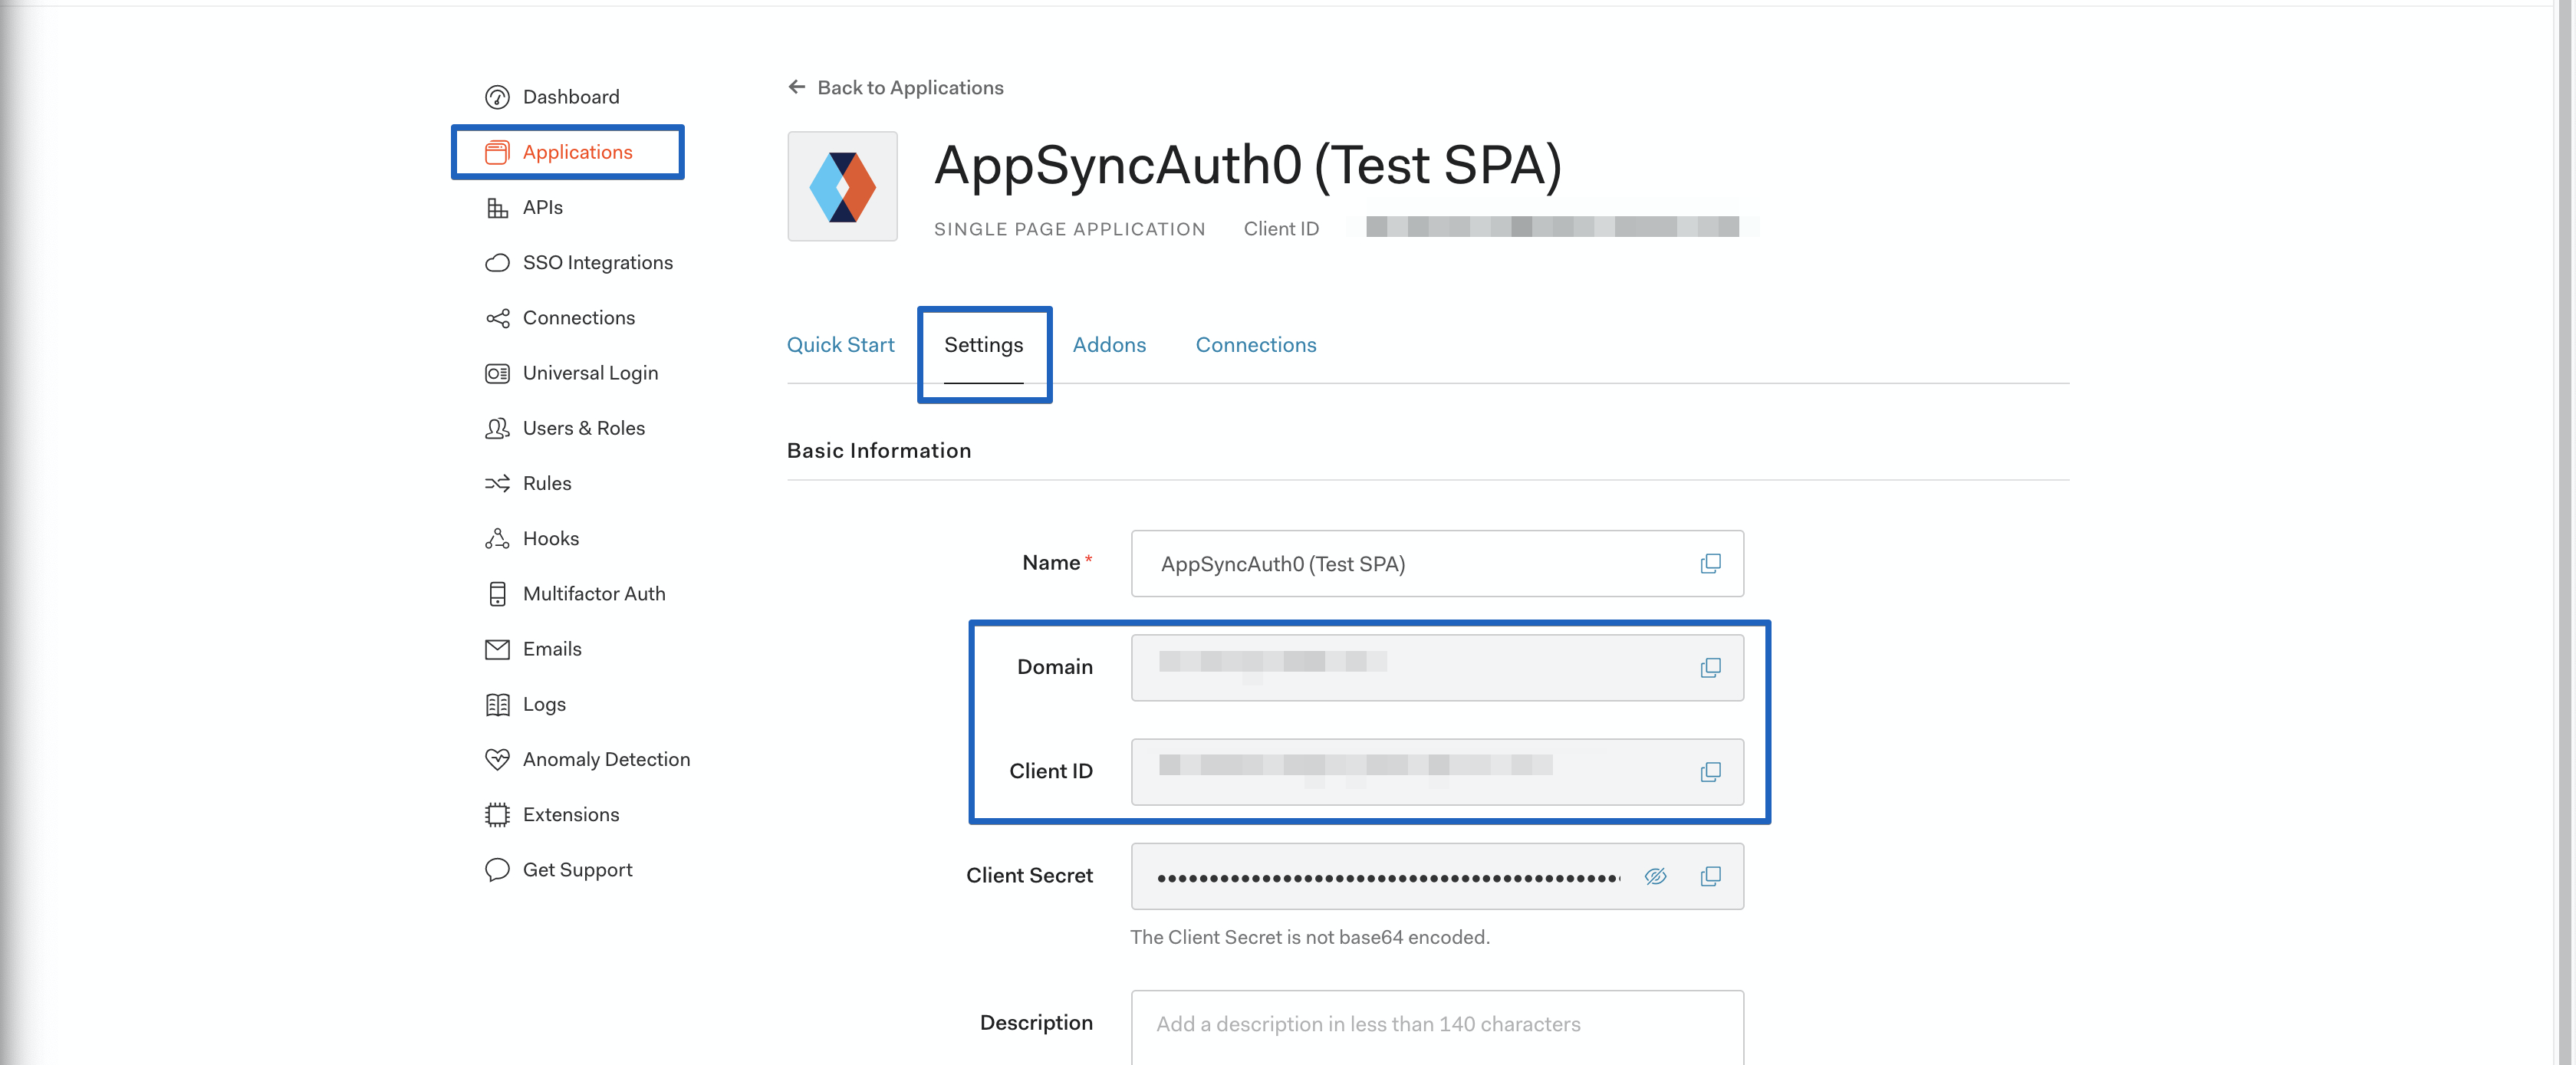View the Logs section
This screenshot has width=2576, height=1065.
[x=542, y=704]
